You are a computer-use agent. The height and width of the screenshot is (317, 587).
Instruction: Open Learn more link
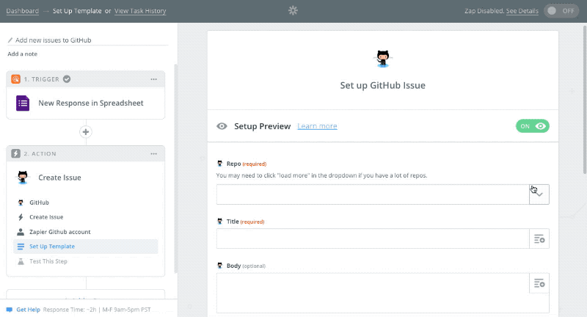pos(317,126)
